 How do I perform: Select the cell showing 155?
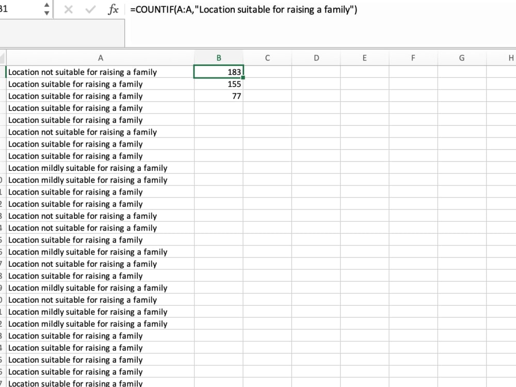(219, 84)
